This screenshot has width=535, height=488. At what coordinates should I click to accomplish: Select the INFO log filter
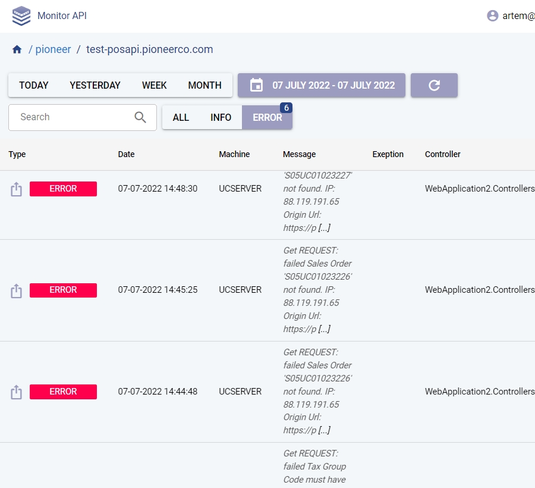[221, 118]
